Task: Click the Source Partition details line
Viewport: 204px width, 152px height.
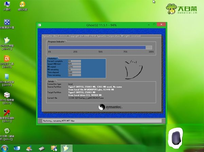Action: (x=95, y=87)
